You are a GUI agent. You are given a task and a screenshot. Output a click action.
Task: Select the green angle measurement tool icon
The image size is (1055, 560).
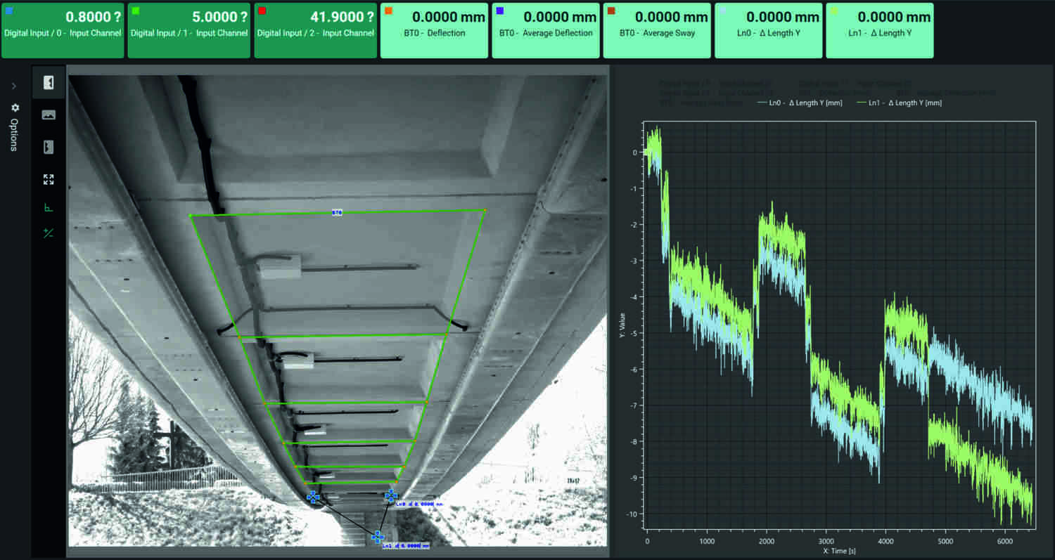click(49, 207)
